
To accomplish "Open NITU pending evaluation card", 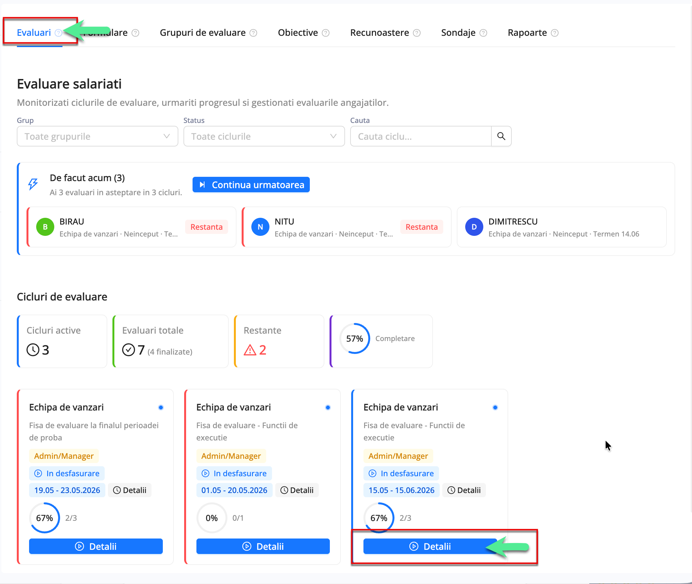I will pos(346,227).
